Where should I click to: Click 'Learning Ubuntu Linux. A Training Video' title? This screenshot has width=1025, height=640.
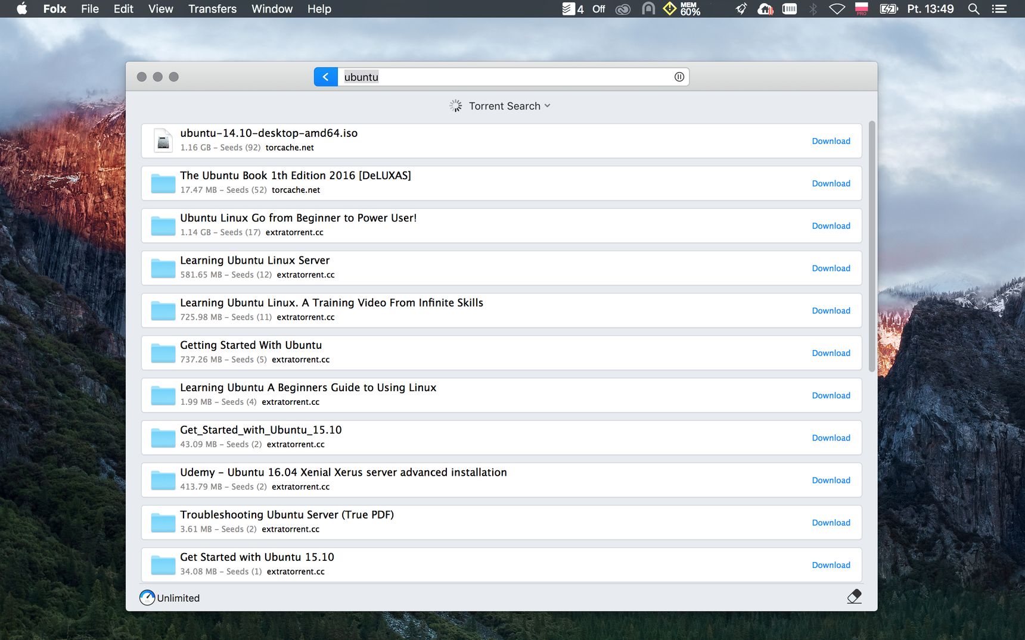[x=331, y=302]
